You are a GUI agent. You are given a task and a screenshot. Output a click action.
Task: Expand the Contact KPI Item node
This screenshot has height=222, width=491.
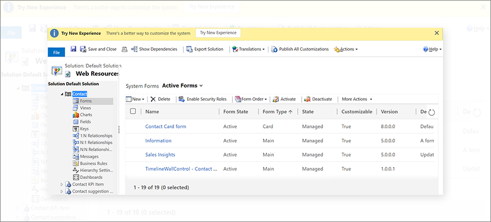[x=62, y=184]
